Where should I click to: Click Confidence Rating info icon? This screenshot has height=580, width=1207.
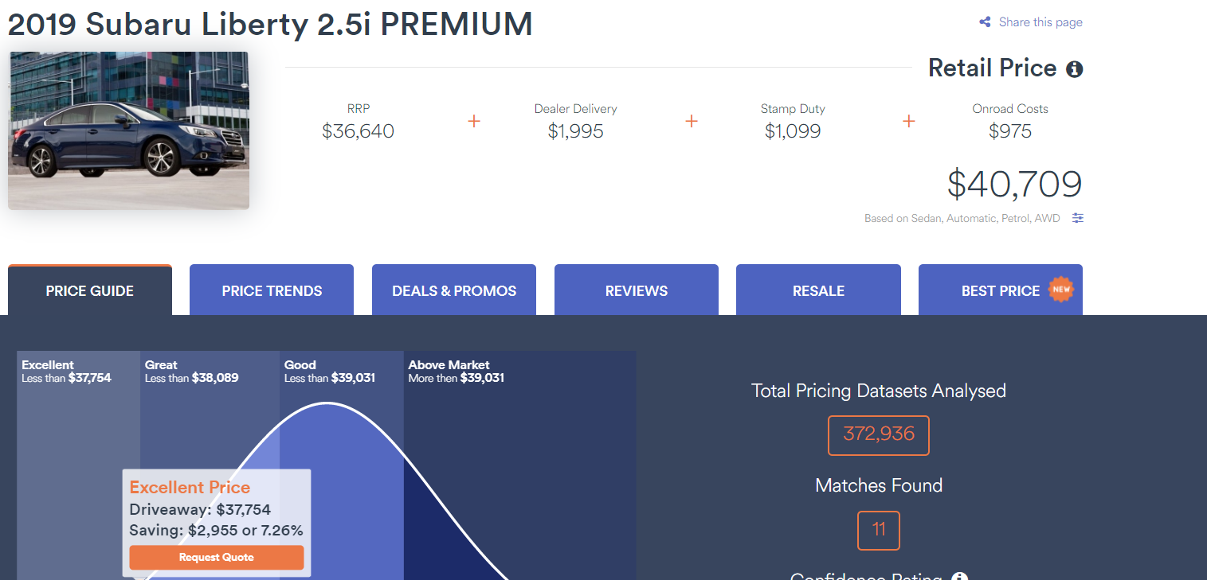click(960, 576)
